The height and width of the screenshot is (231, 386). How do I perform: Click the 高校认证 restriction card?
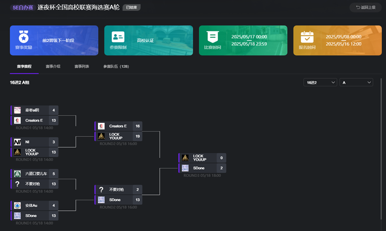pos(149,41)
